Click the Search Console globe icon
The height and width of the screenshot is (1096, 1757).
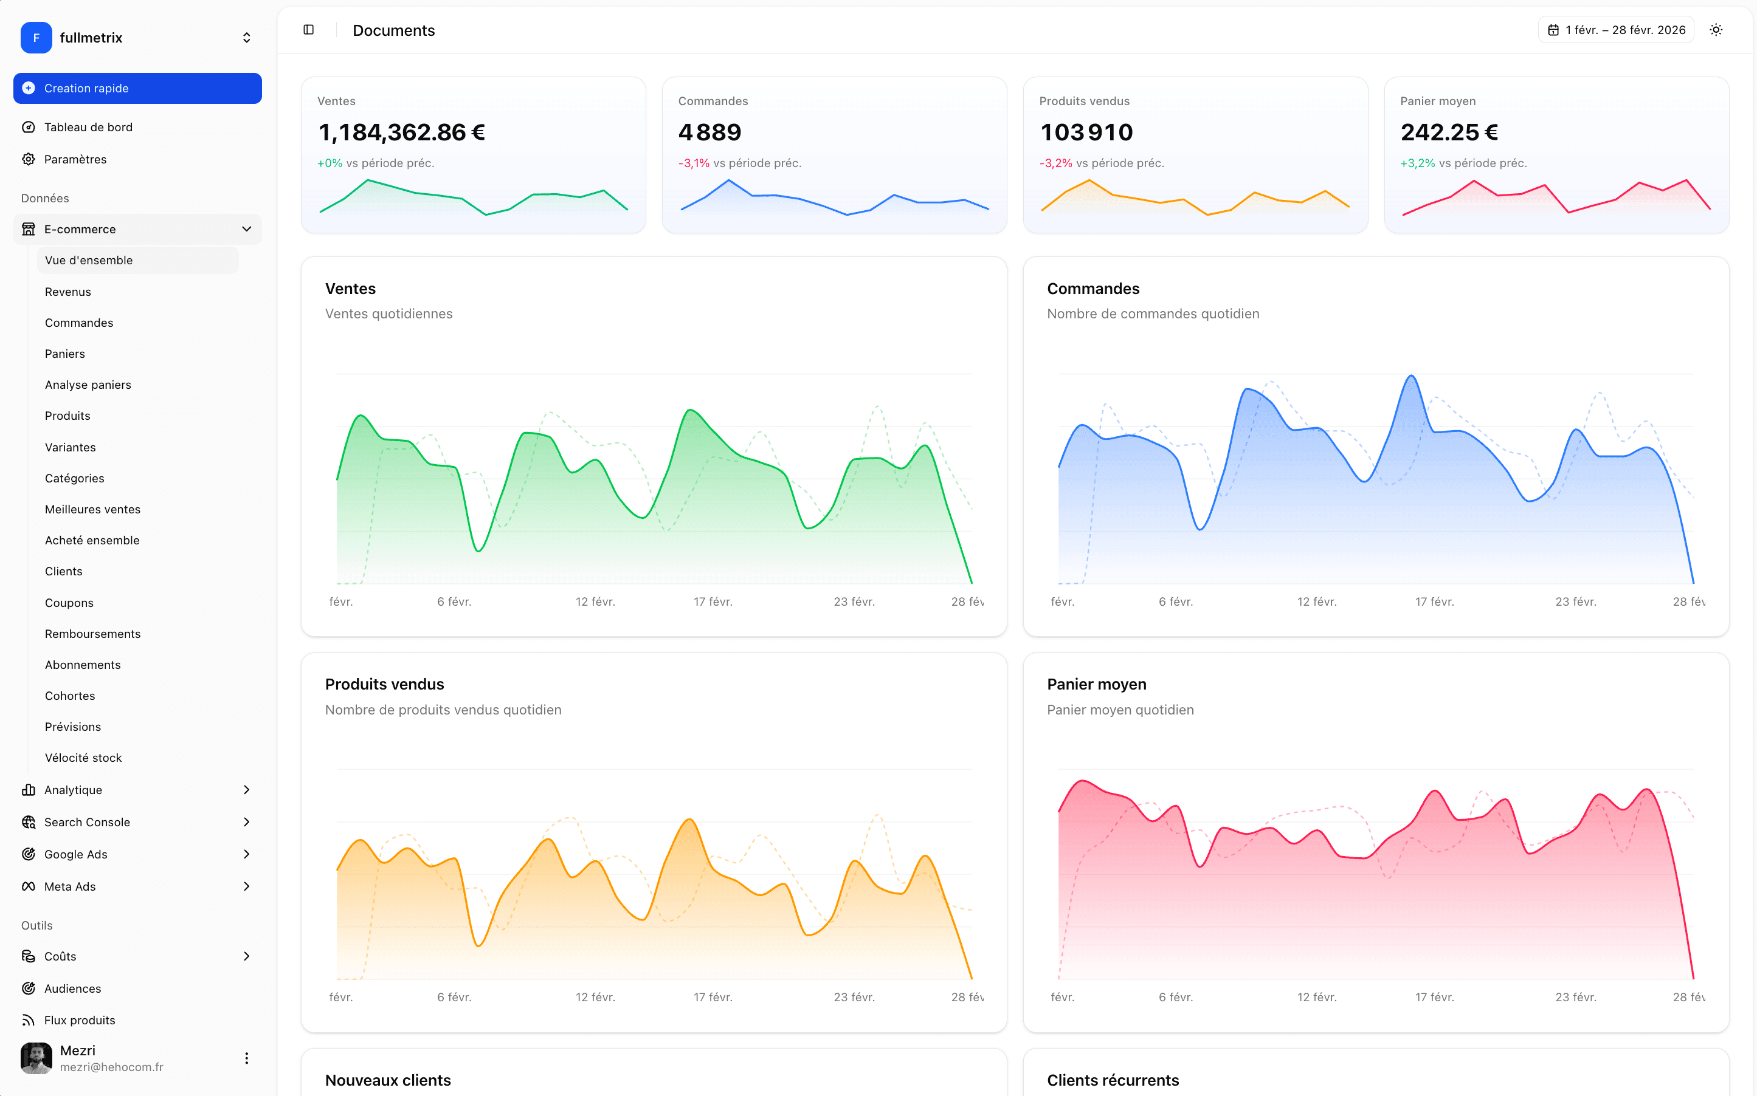pos(29,822)
